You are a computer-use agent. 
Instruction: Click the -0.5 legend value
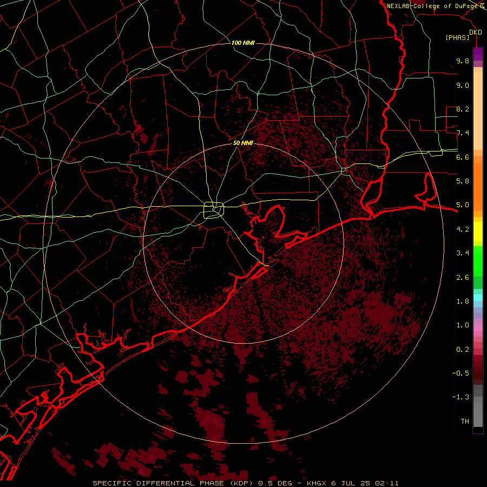click(460, 373)
